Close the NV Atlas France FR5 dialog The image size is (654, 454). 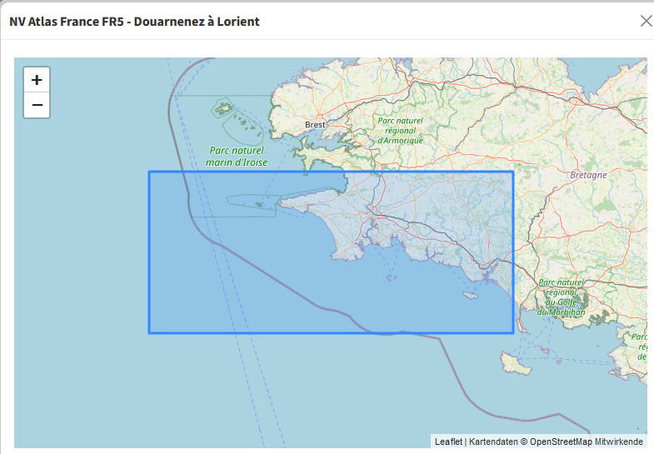point(646,21)
